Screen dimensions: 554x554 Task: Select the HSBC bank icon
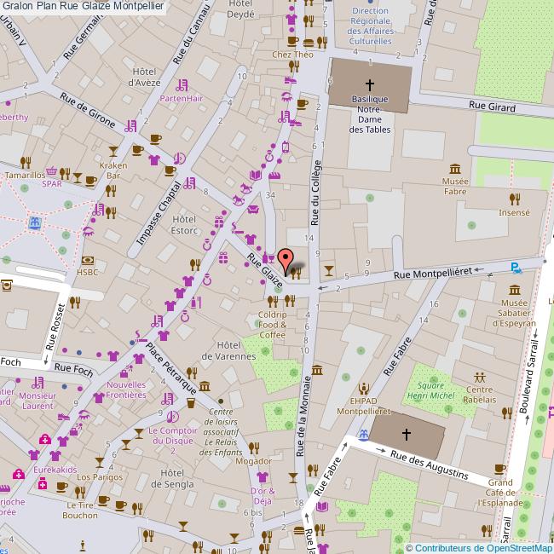[x=88, y=260]
